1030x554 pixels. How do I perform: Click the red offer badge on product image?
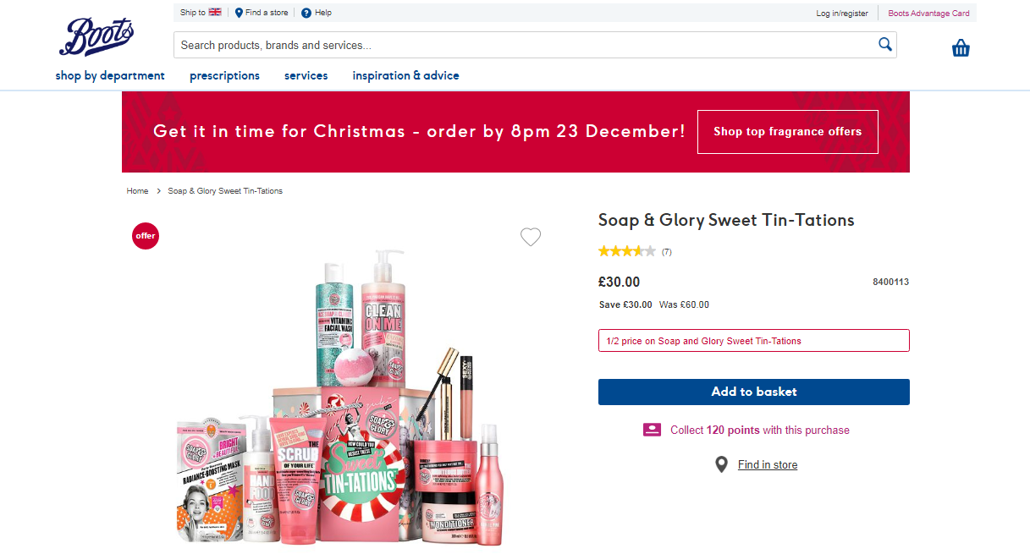tap(146, 236)
